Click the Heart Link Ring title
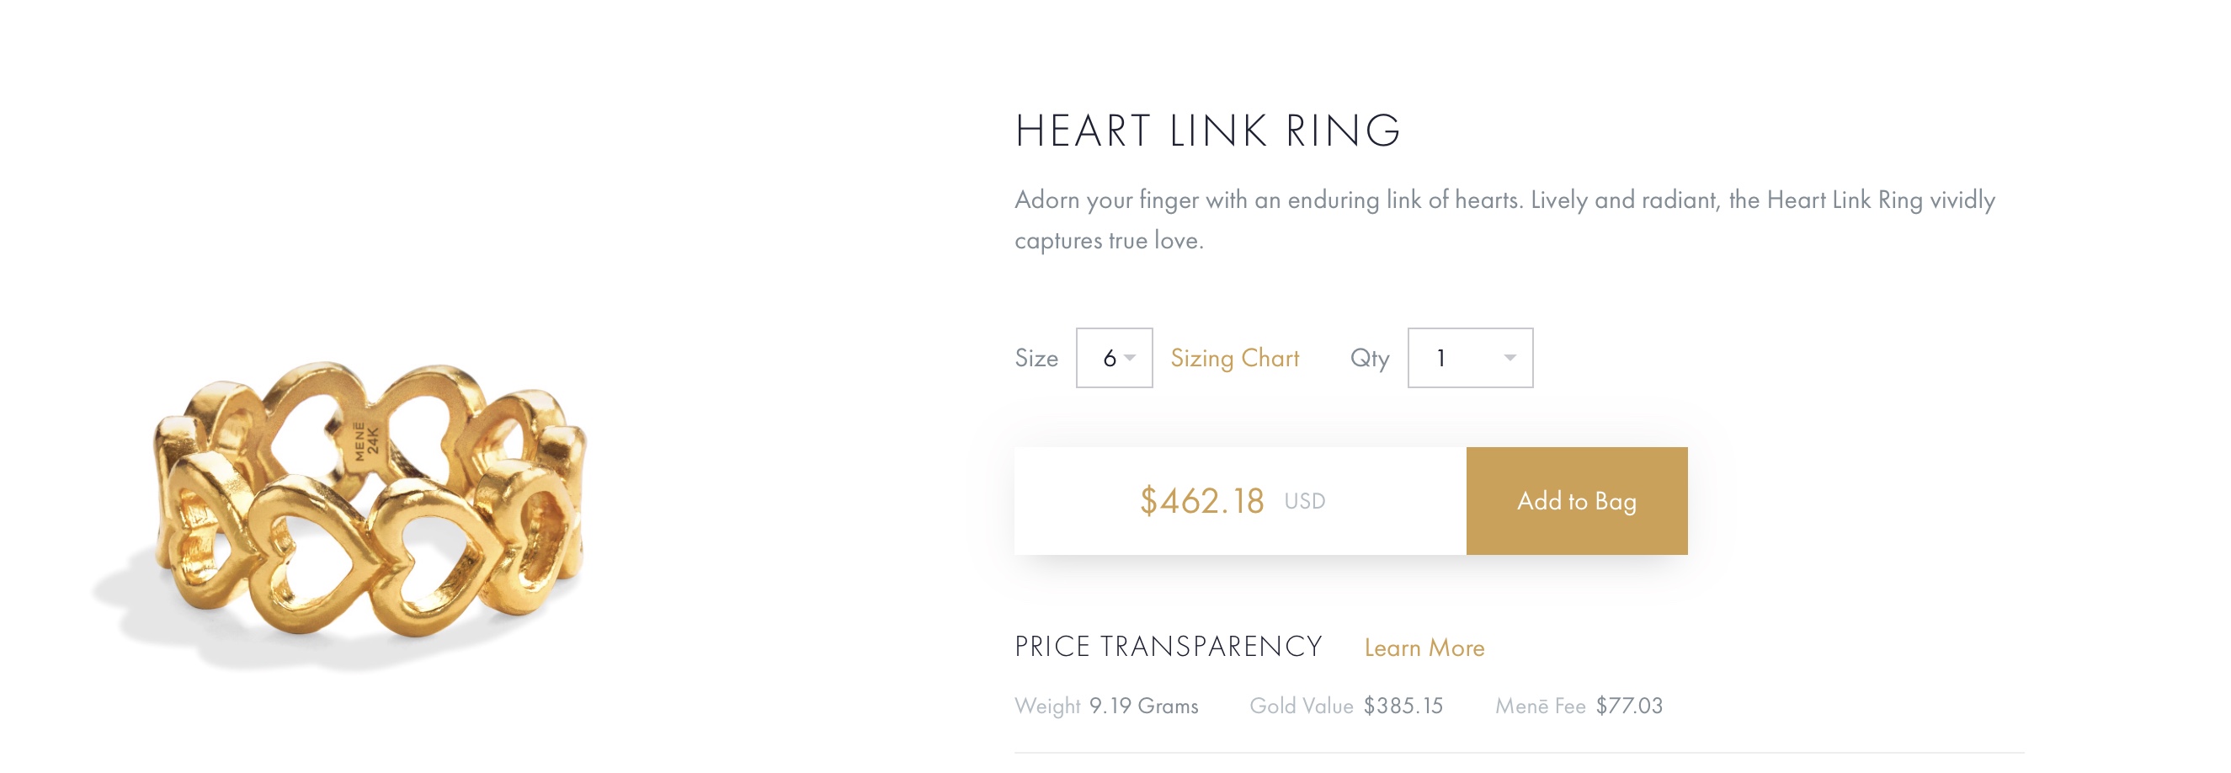The image size is (2231, 773). [x=1207, y=131]
